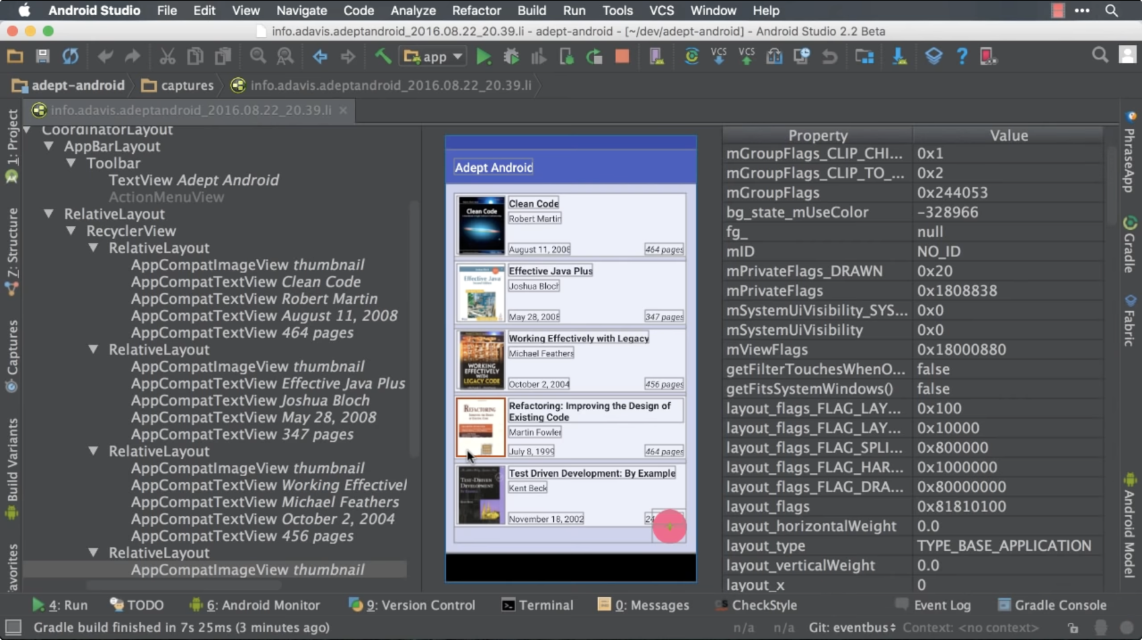
Task: Click the Cut scissors icon
Action: tap(167, 56)
